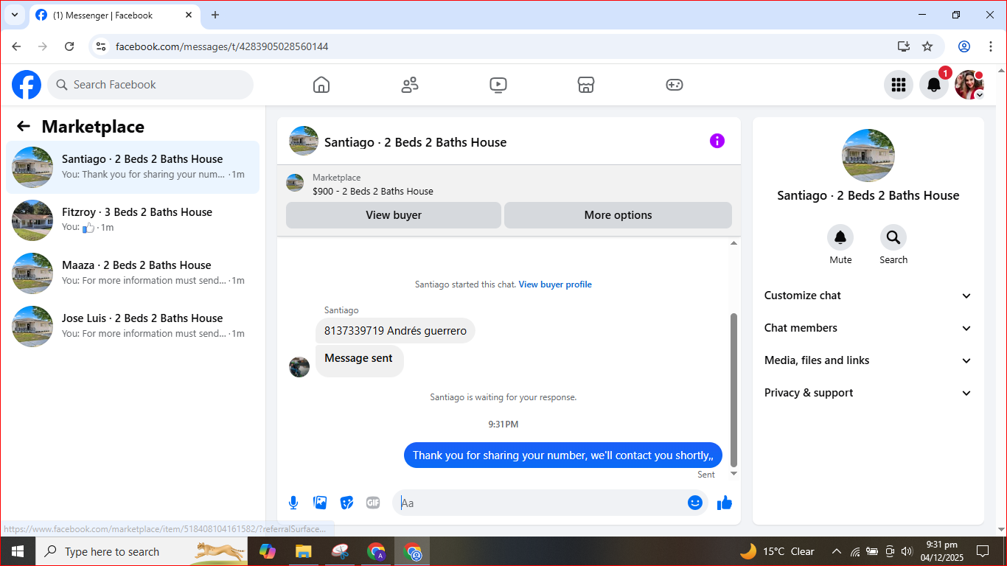Screen dimensions: 1007x566
Task: Attach a photo with the image icon
Action: (x=320, y=503)
